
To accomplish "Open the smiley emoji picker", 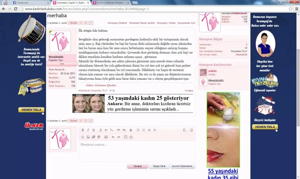I will tap(83, 137).
